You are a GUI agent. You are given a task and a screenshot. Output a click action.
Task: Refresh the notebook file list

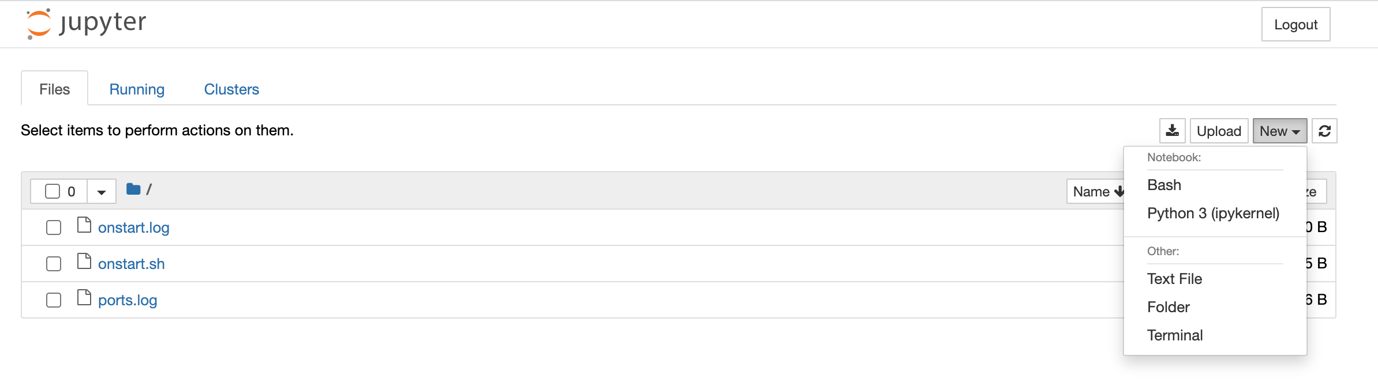pyautogui.click(x=1324, y=131)
